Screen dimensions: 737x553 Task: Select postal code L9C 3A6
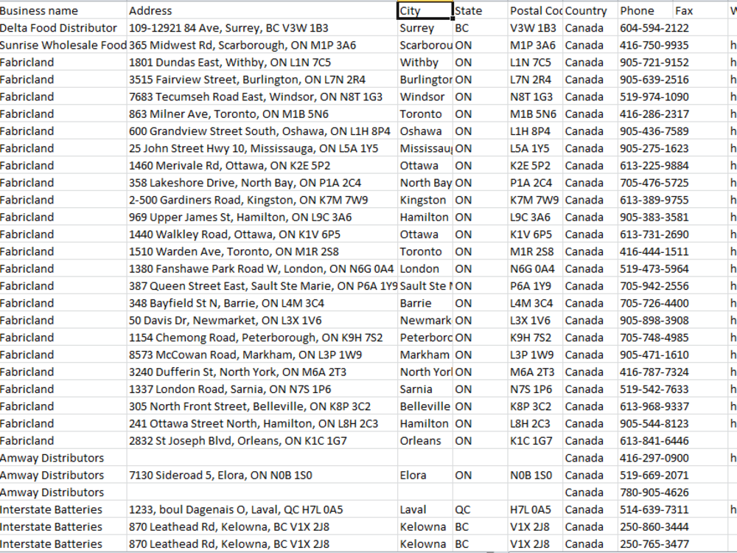(x=535, y=217)
